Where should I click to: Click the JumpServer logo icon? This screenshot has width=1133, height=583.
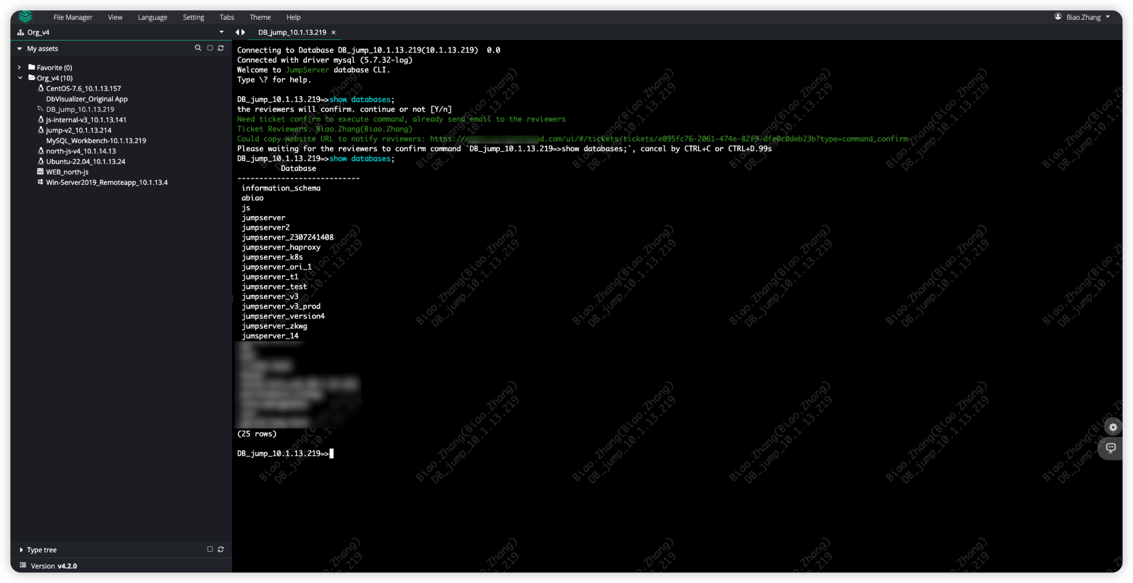[x=25, y=17]
